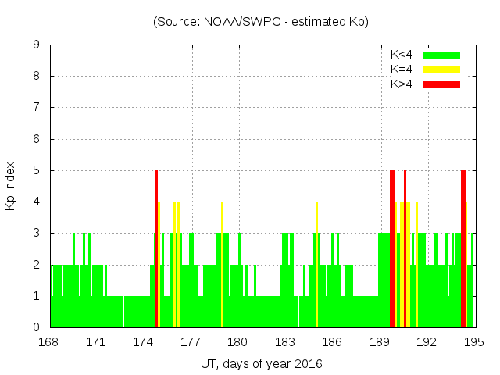
Task: Select the chart title mentioning NOAA/SWPC
Action: click(x=260, y=22)
